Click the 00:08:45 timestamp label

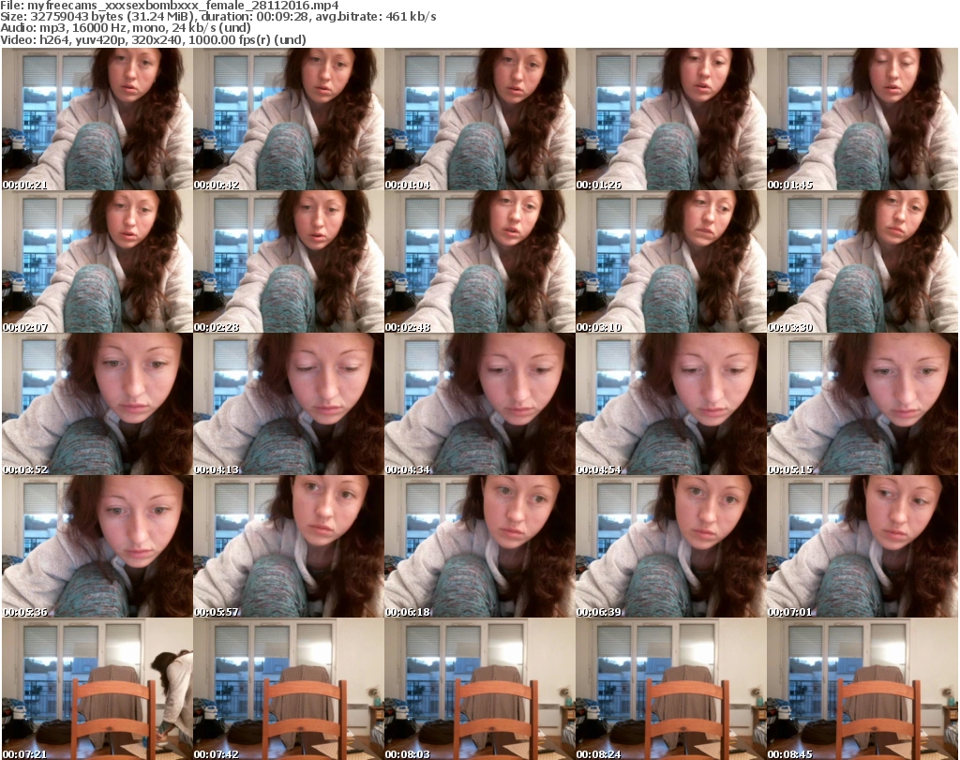[x=790, y=753]
